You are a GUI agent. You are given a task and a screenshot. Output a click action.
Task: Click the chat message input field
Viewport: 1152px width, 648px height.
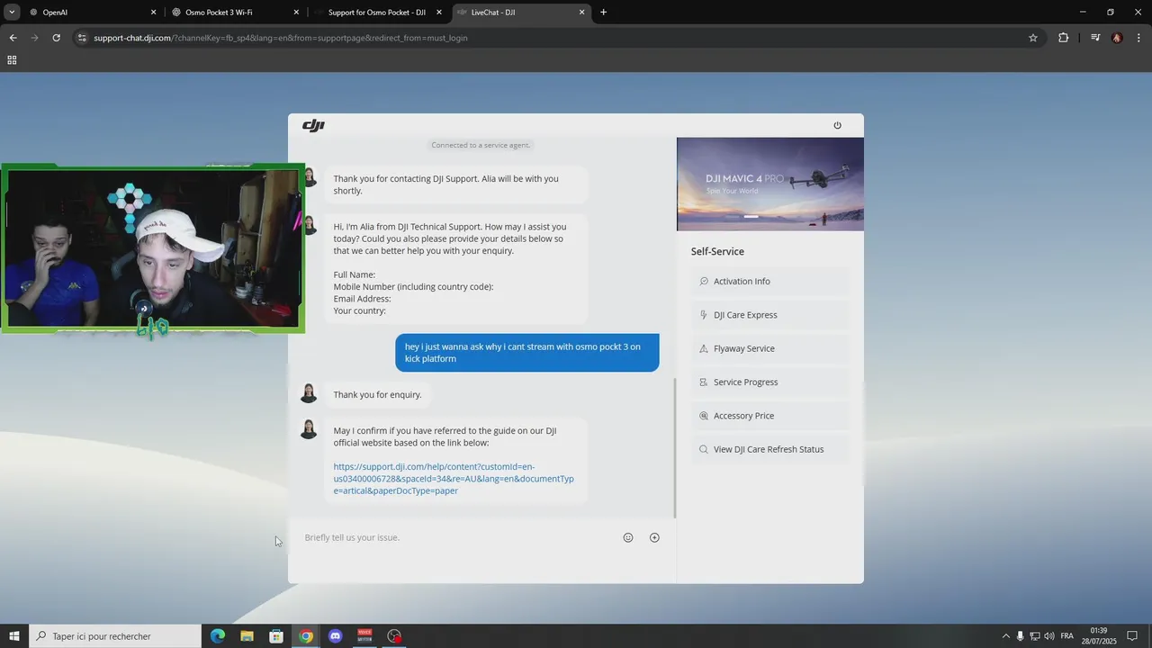[459, 537]
